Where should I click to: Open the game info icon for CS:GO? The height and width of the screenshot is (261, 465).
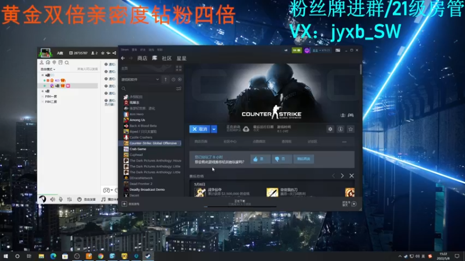341,129
